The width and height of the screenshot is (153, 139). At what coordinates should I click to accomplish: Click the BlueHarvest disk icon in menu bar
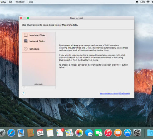click(x=137, y=2)
